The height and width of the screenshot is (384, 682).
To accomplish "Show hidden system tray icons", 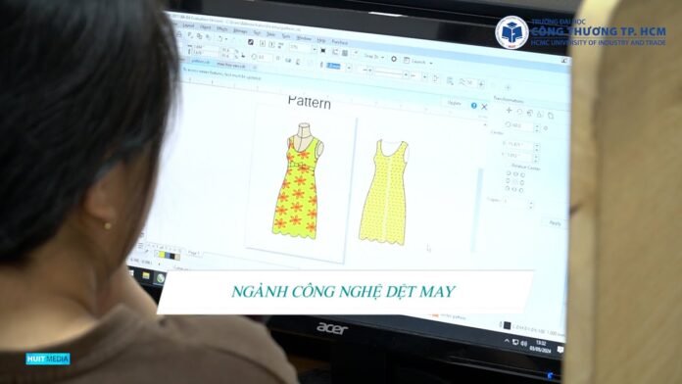I will pyautogui.click(x=507, y=341).
